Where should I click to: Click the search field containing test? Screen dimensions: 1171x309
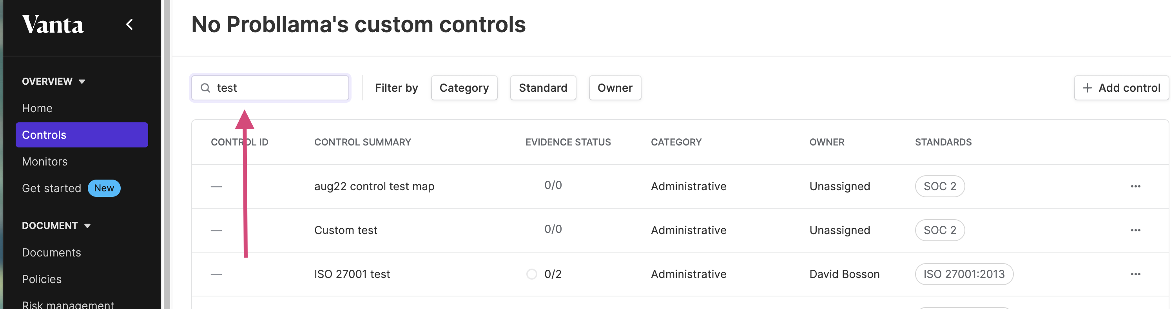pyautogui.click(x=270, y=88)
